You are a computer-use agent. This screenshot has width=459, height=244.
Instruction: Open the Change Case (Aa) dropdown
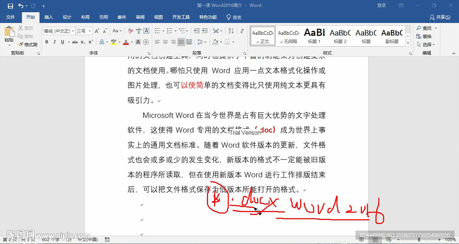click(117, 31)
